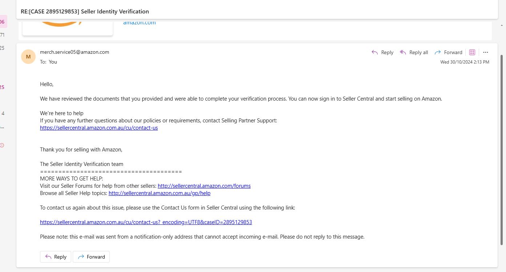Click the 'Please note' notification-only address sentence
The width and height of the screenshot is (506, 272).
[x=202, y=237]
